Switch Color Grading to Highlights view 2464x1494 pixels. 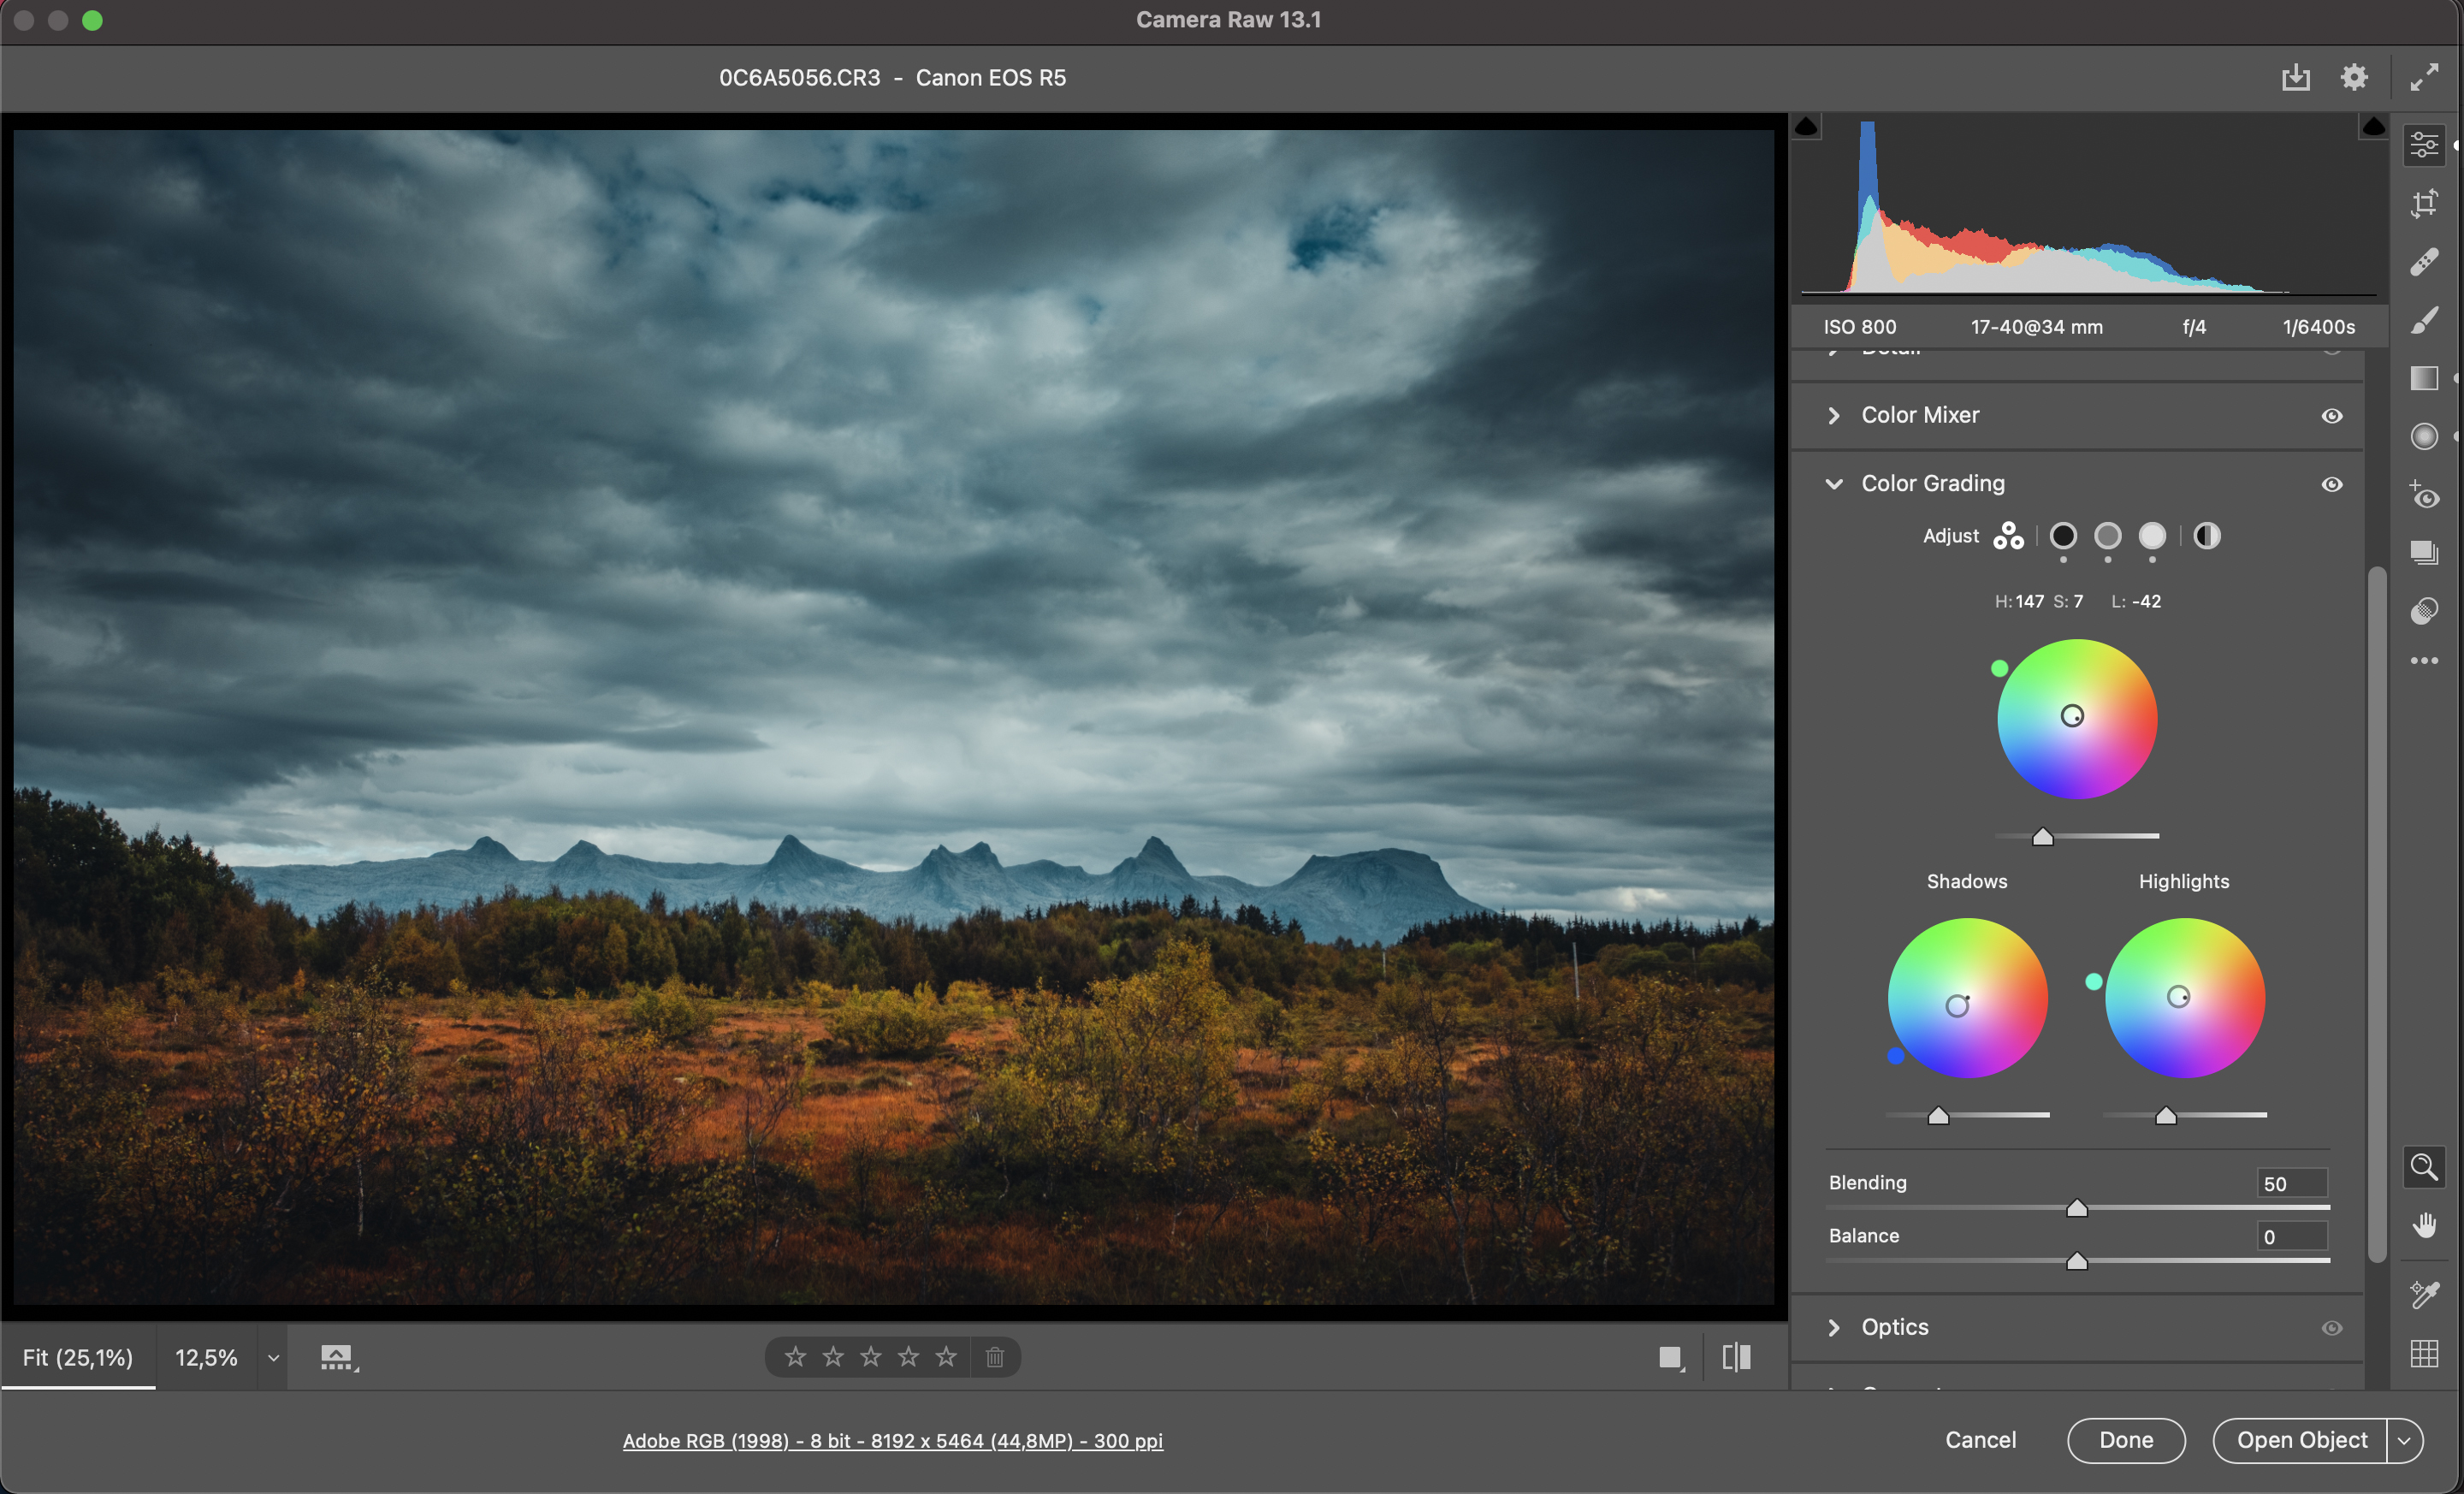[x=2152, y=536]
